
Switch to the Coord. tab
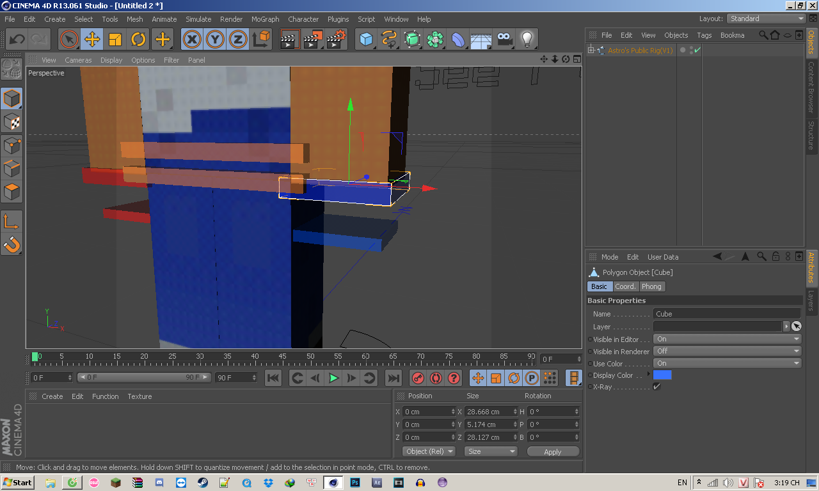coord(625,286)
